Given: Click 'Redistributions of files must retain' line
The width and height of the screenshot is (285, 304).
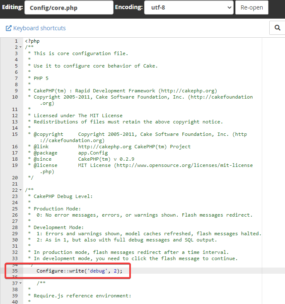Looking at the screenshot, I should point(128,122).
